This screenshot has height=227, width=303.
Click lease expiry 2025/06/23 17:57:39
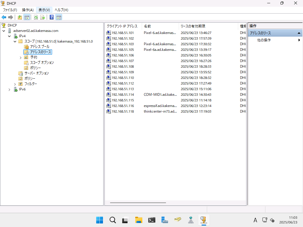[x=196, y=38]
